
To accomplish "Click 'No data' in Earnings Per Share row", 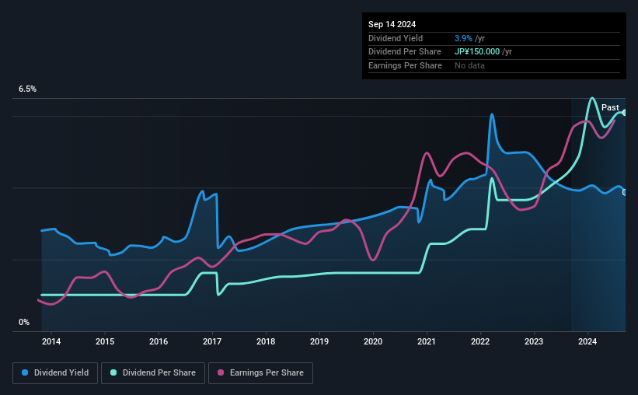I will tap(469, 65).
